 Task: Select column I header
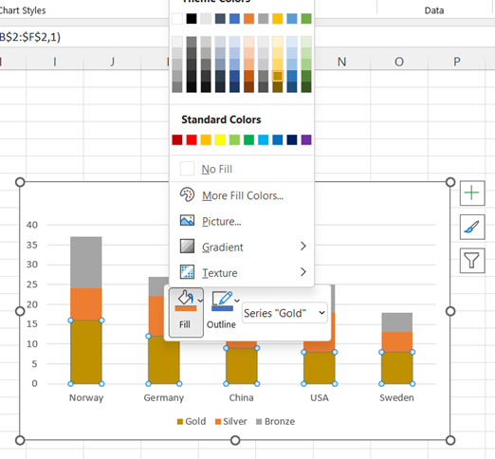(55, 62)
